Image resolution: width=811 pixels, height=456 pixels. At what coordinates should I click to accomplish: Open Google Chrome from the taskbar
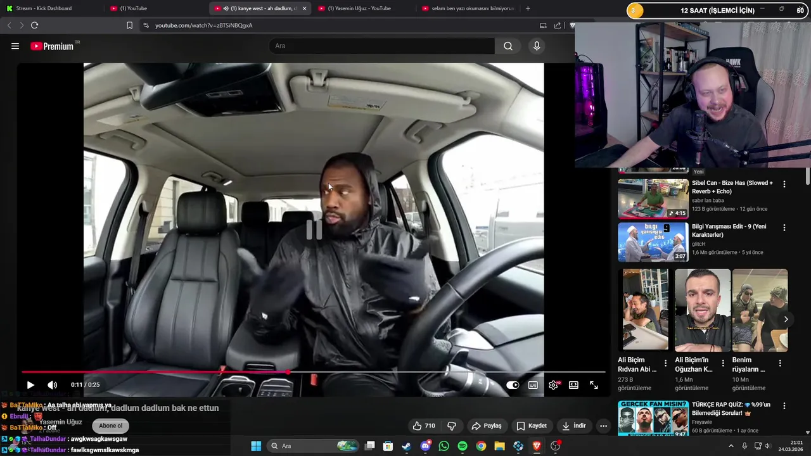(x=481, y=446)
